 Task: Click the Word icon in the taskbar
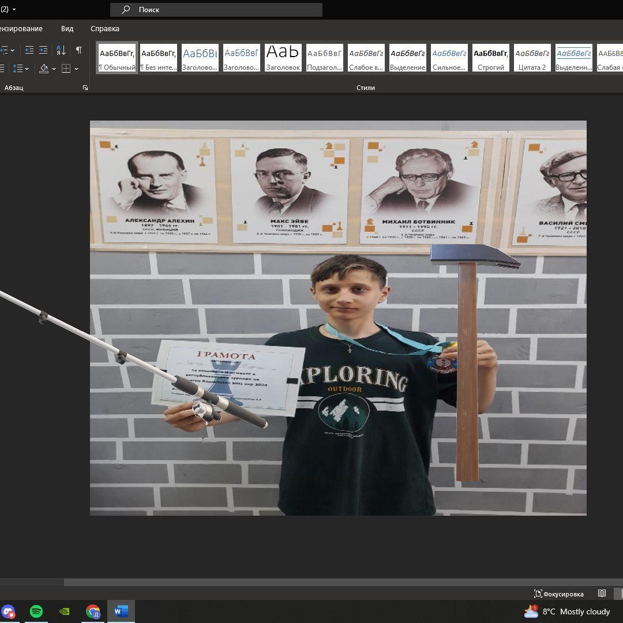tap(121, 611)
